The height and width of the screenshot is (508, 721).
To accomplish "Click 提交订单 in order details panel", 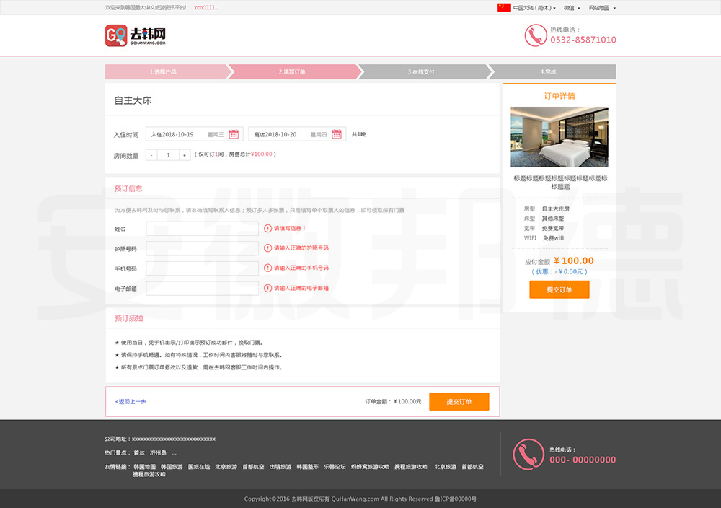I will (559, 289).
